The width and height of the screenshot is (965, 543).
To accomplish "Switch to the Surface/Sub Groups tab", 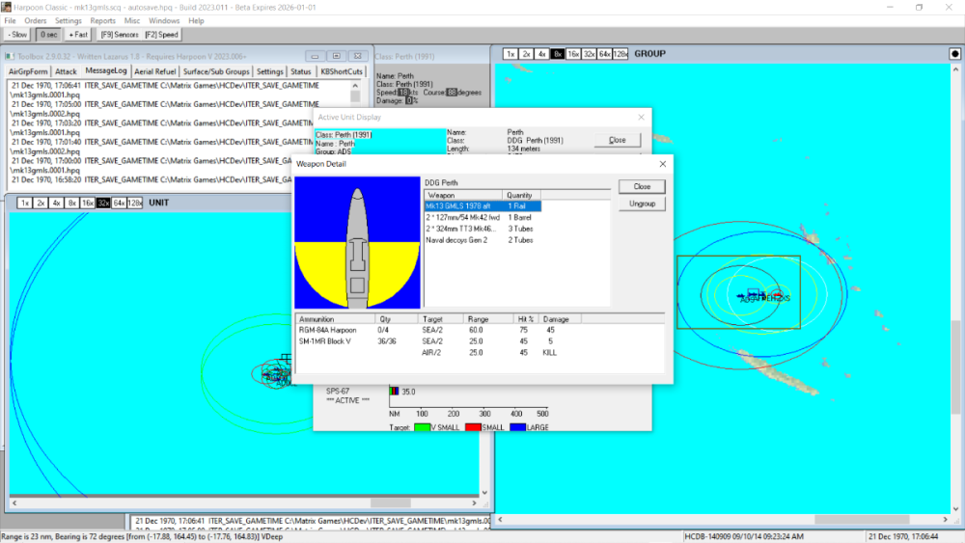I will pos(216,72).
